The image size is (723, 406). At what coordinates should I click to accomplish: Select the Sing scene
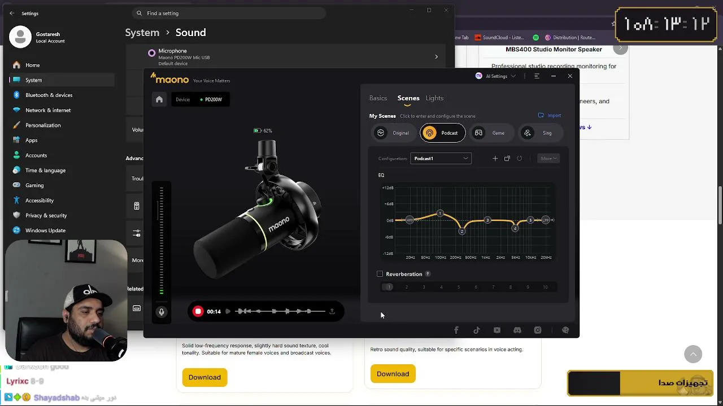(539, 133)
